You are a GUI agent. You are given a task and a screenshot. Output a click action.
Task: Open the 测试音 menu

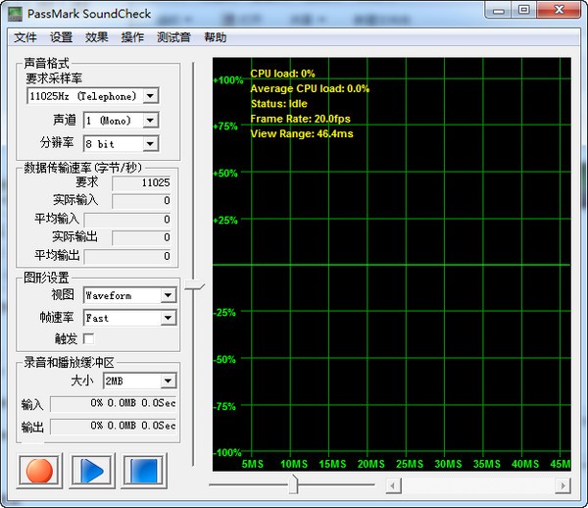[x=173, y=37]
